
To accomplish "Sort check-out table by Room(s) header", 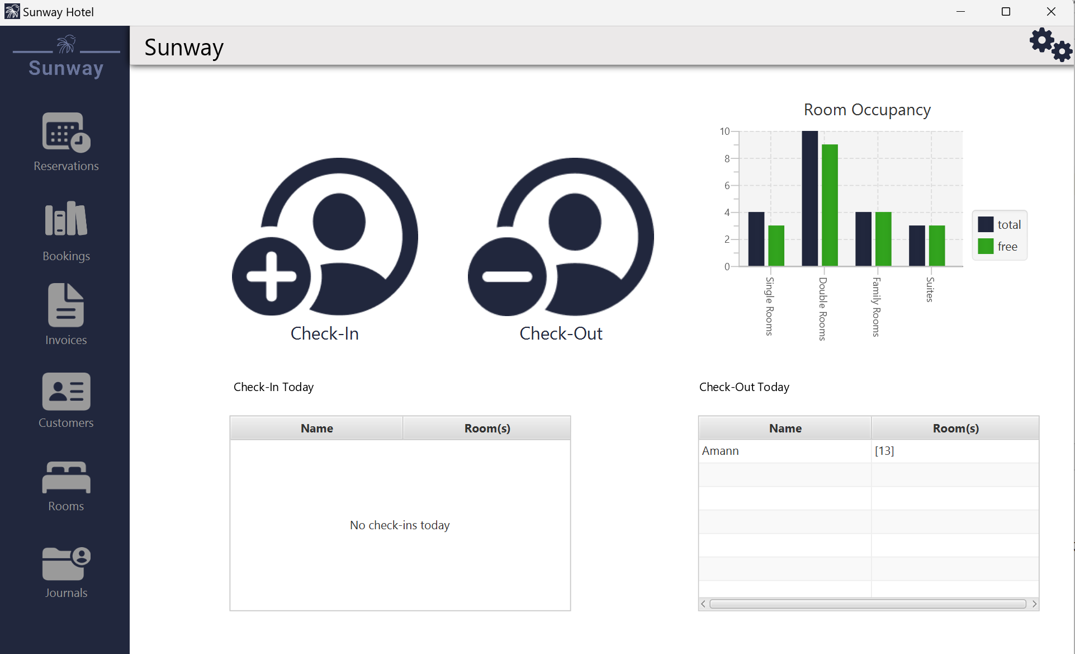I will [x=955, y=428].
